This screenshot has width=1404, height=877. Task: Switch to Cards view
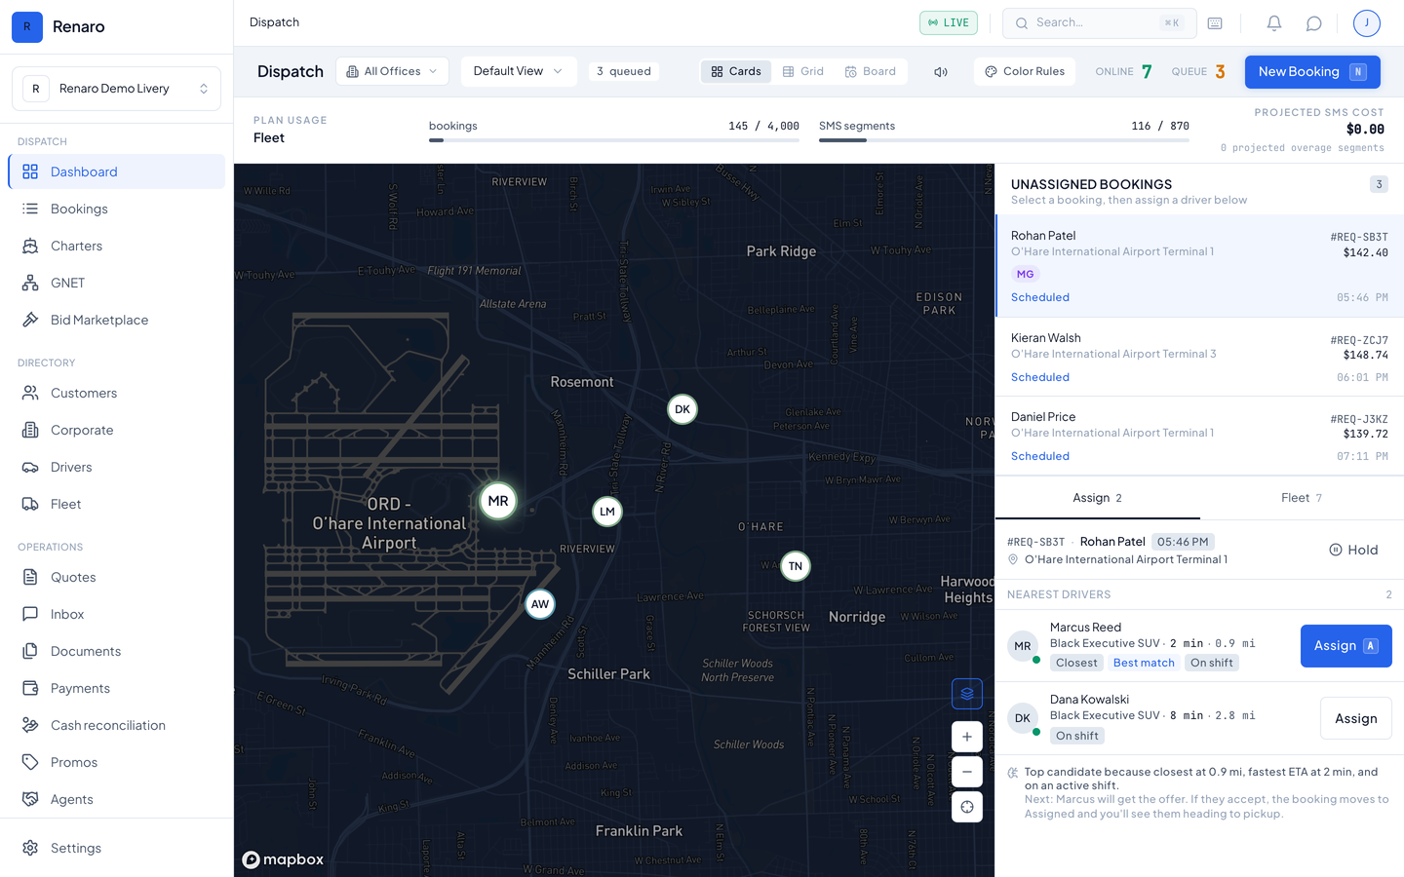click(x=736, y=72)
